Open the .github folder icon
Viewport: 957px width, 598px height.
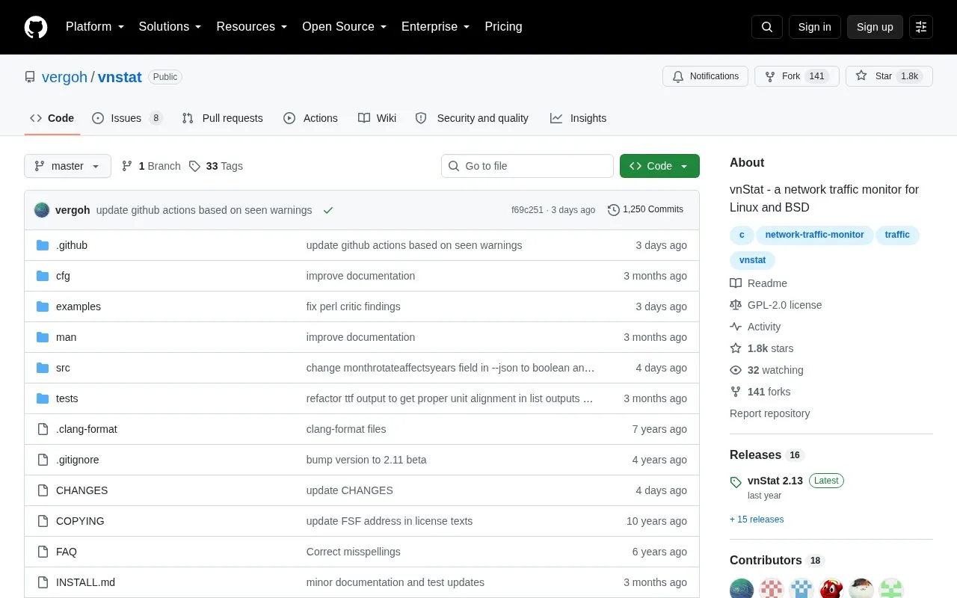point(43,245)
